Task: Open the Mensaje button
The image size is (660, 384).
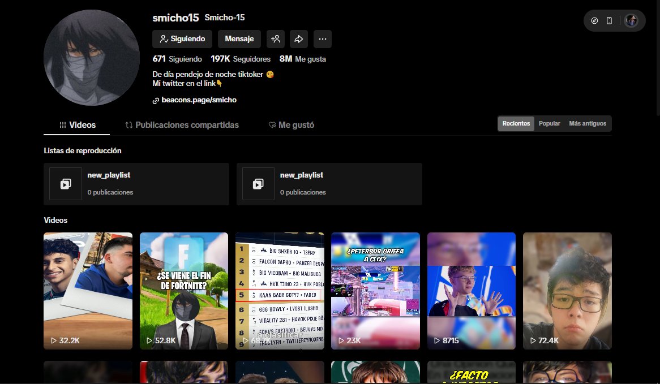Action: (x=239, y=38)
